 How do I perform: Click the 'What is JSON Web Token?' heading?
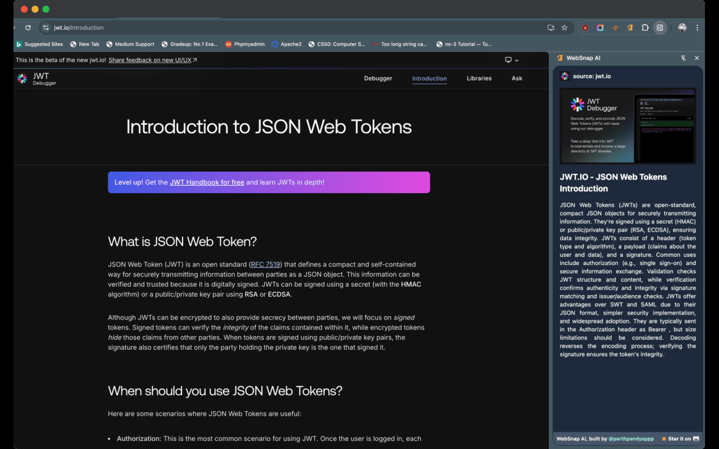click(182, 242)
